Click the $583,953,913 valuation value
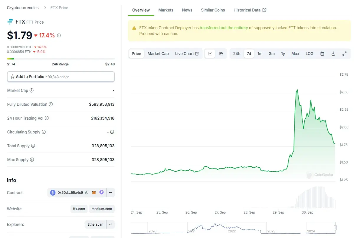 101,104
